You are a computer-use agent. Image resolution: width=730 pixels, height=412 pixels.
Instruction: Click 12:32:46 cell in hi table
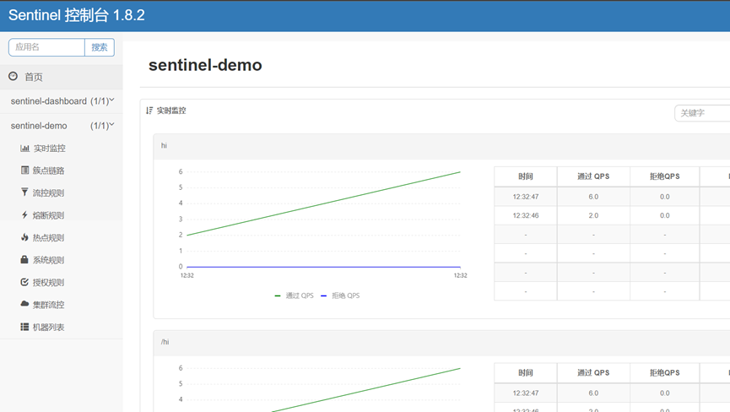pos(526,215)
